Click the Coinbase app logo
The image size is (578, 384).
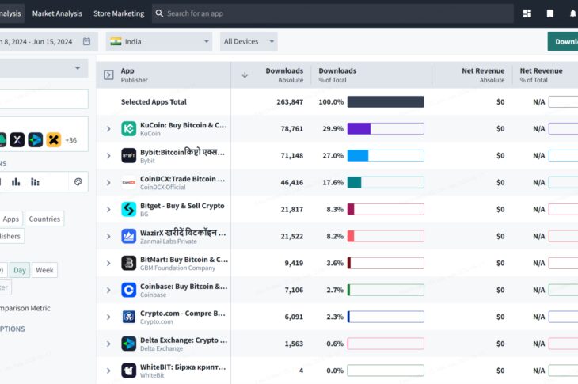click(x=129, y=290)
